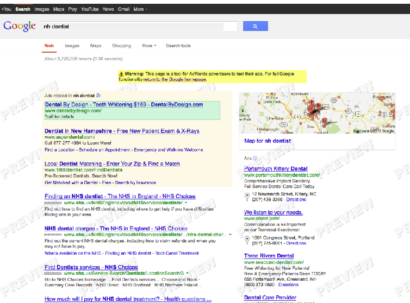The height and width of the screenshot is (303, 410).
Task: Open Find Dentists services NHS Choices result
Action: pos(91,267)
